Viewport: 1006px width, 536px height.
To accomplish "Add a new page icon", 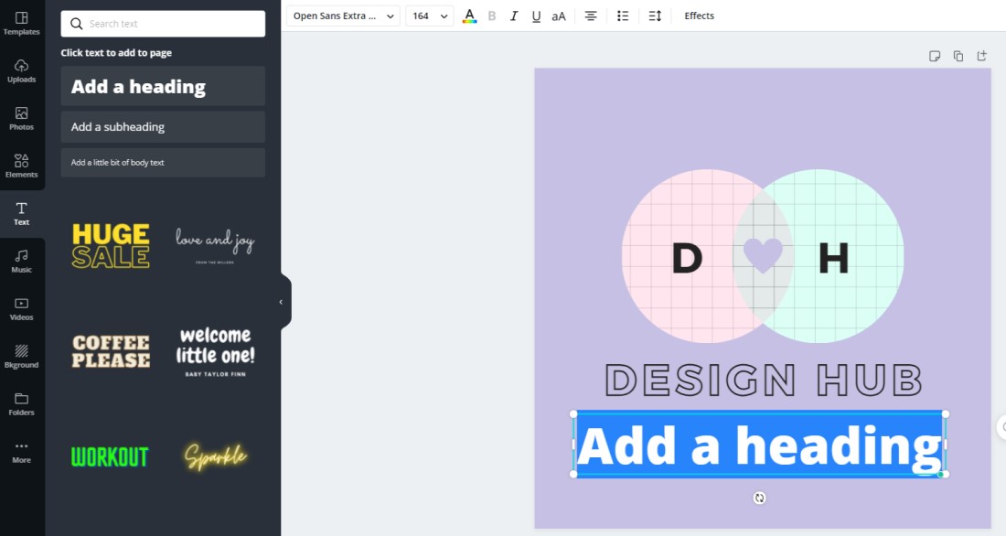I will (x=981, y=56).
